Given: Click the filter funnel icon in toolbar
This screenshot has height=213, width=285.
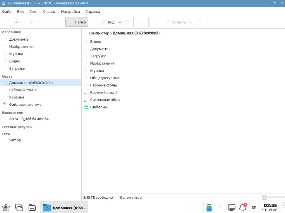Looking at the screenshot, I should [x=93, y=22].
